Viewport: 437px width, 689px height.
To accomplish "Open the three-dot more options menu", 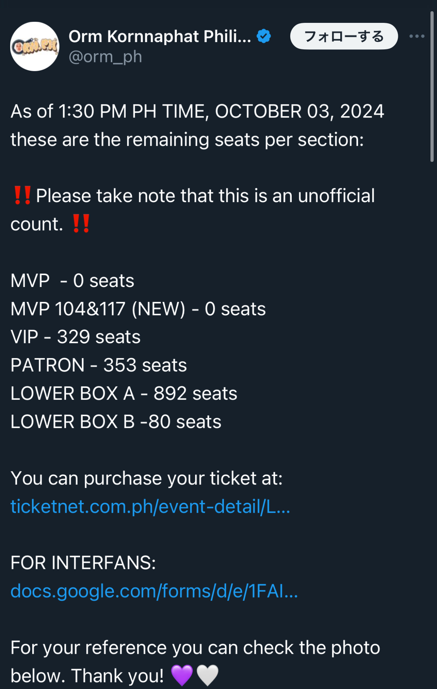I will point(417,36).
